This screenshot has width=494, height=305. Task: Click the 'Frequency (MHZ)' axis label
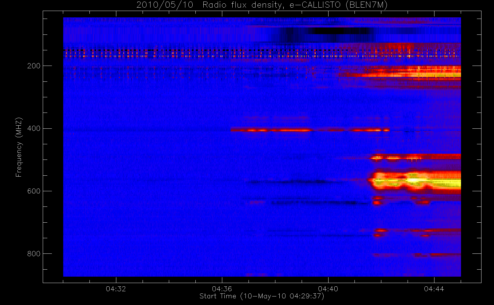pyautogui.click(x=19, y=147)
